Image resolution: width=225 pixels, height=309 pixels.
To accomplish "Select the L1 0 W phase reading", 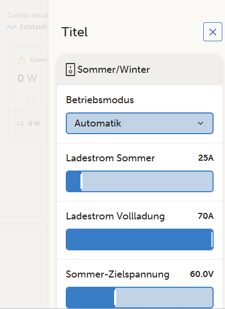I will [29, 123].
